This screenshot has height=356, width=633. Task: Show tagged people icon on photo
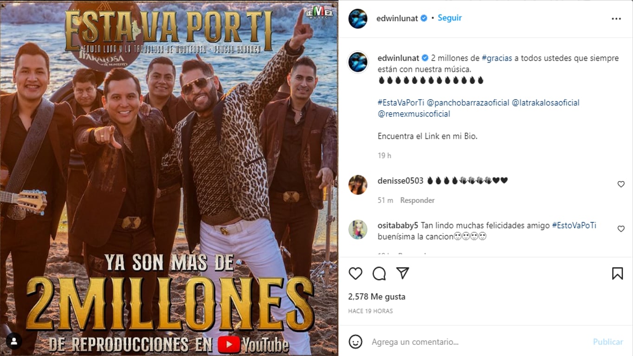click(14, 342)
